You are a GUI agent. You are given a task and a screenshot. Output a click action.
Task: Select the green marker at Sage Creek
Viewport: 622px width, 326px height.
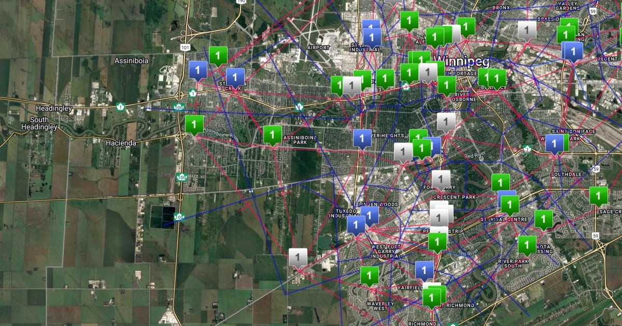598,196
